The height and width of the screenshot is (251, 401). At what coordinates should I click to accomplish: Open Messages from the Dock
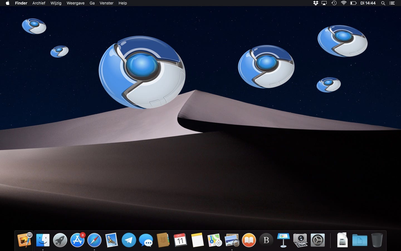click(146, 240)
